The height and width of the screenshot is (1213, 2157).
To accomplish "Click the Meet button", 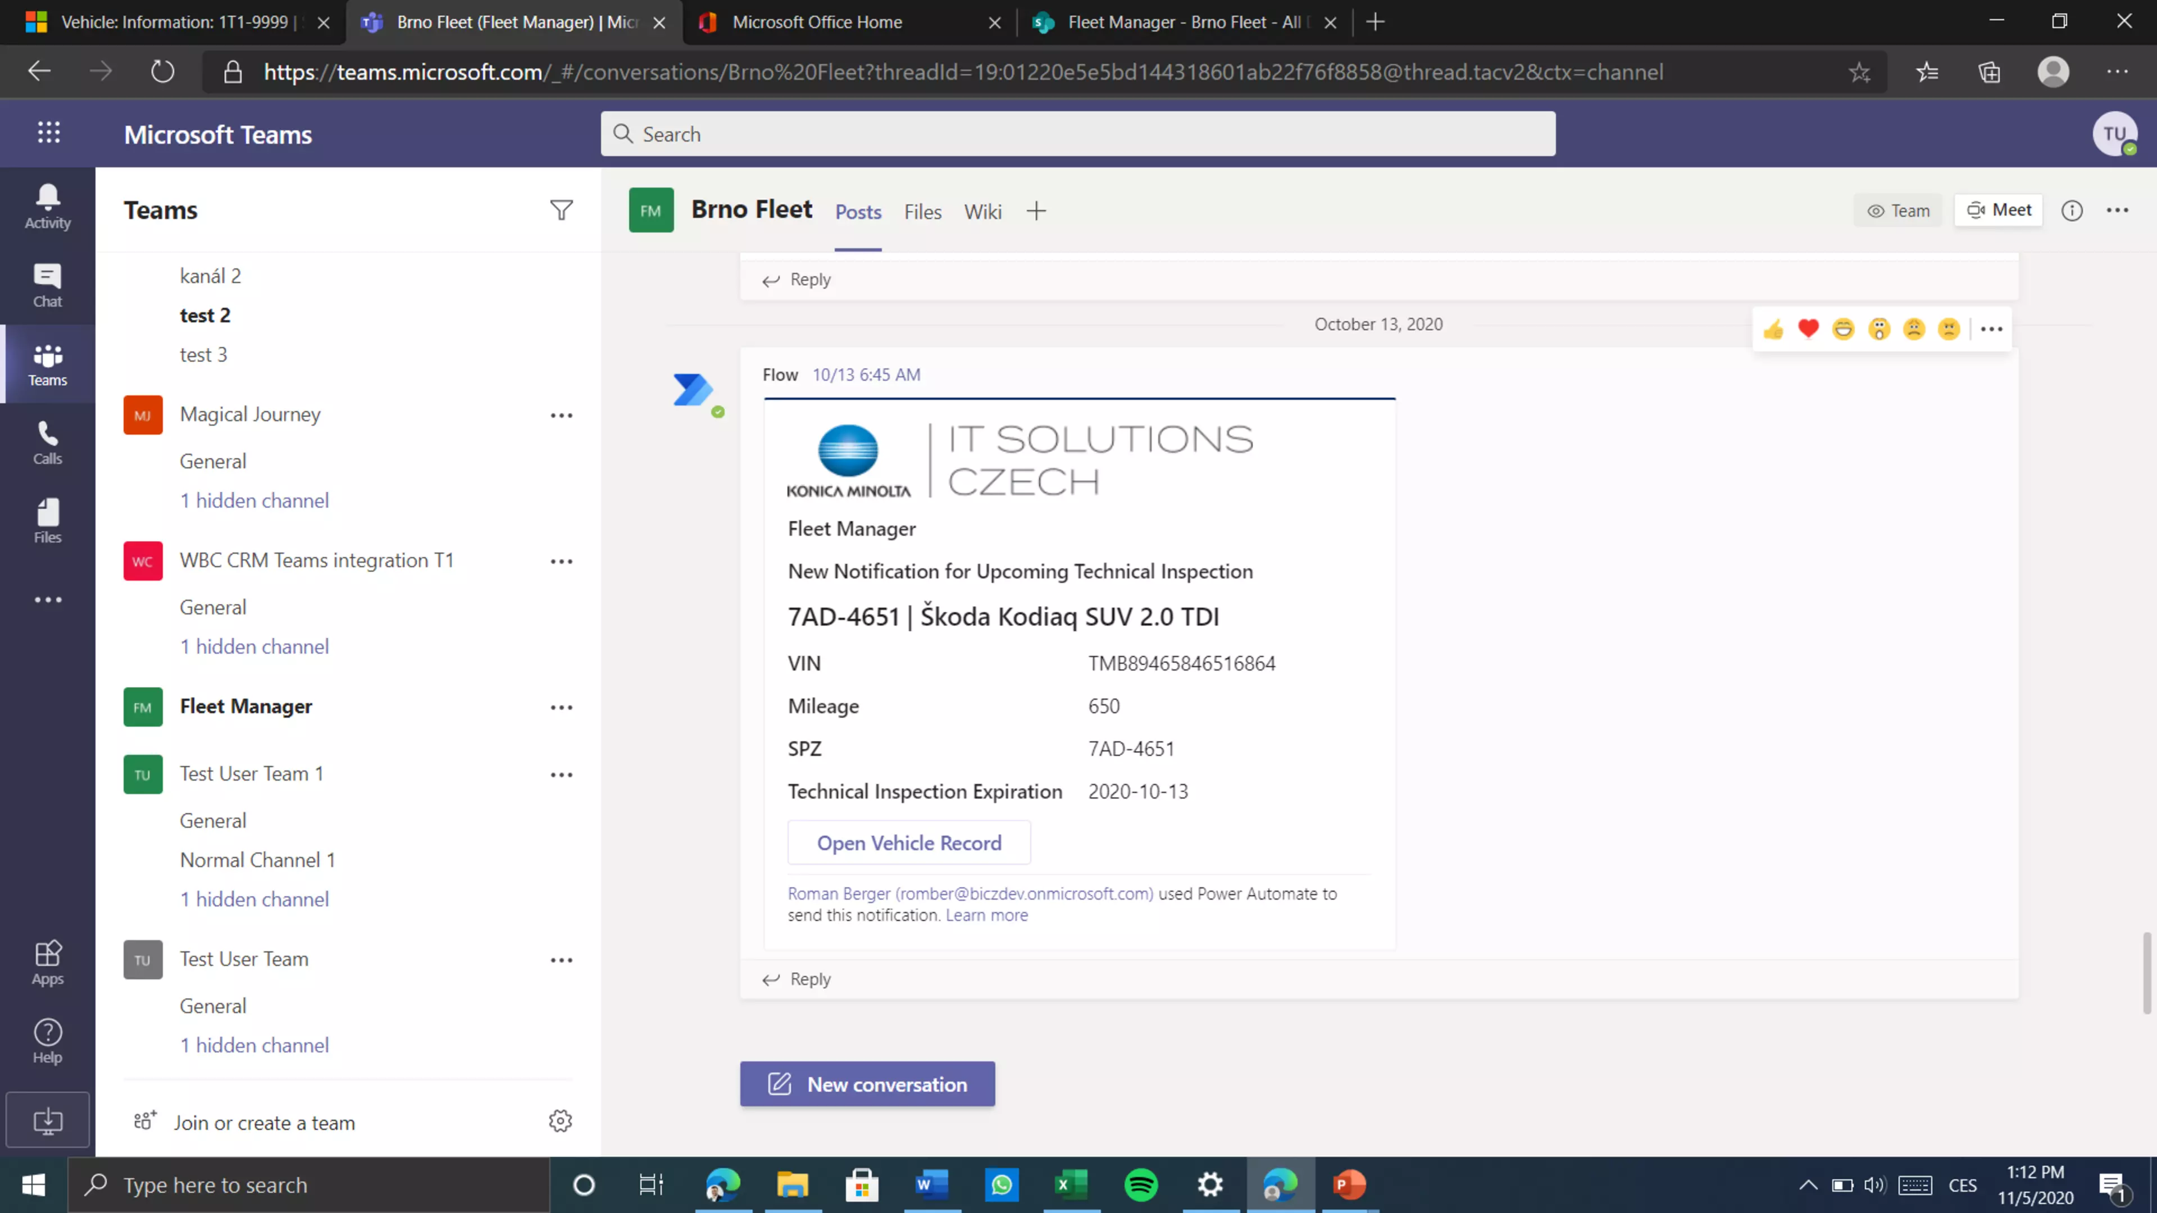I will pyautogui.click(x=1999, y=210).
